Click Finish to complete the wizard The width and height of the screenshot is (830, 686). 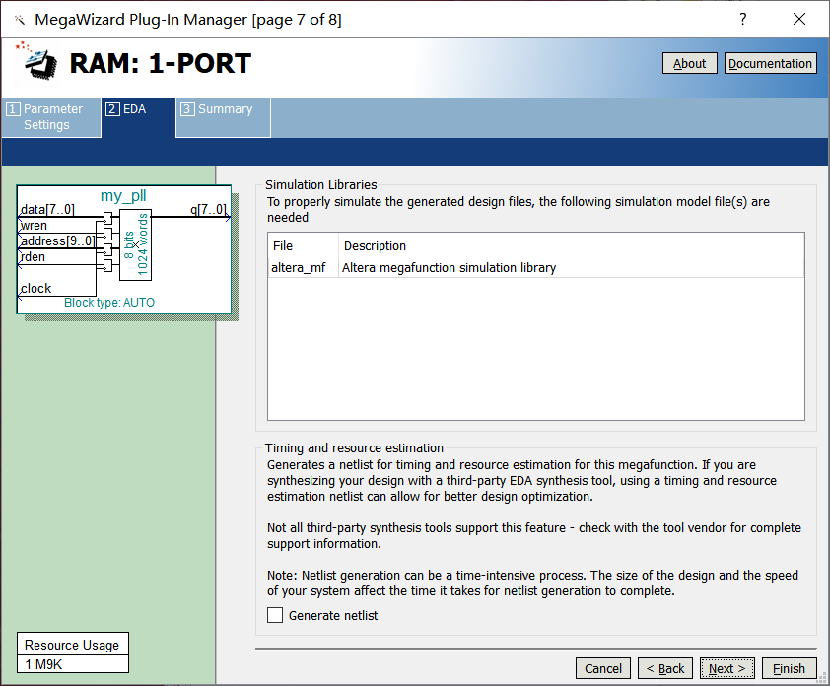789,668
